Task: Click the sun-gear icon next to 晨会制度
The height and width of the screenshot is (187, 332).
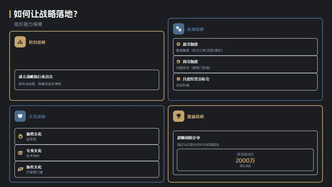Action: coord(178,44)
